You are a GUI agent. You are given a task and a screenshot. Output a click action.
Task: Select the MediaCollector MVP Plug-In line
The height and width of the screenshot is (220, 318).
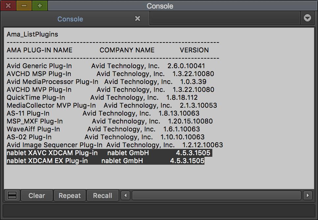pyautogui.click(x=112, y=105)
